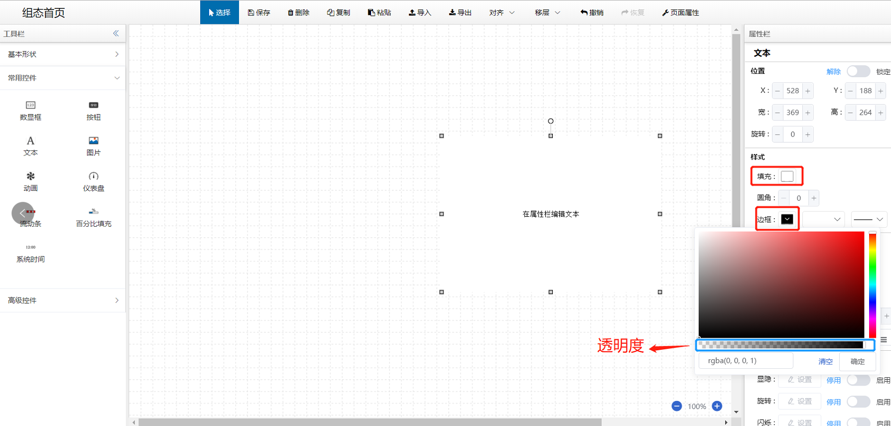Viewport: 891px width, 426px height.
Task: Insert the 系统时间 system time control
Action: (30, 253)
